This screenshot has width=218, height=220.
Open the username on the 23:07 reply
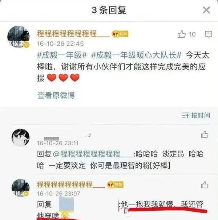pyautogui.click(x=71, y=184)
